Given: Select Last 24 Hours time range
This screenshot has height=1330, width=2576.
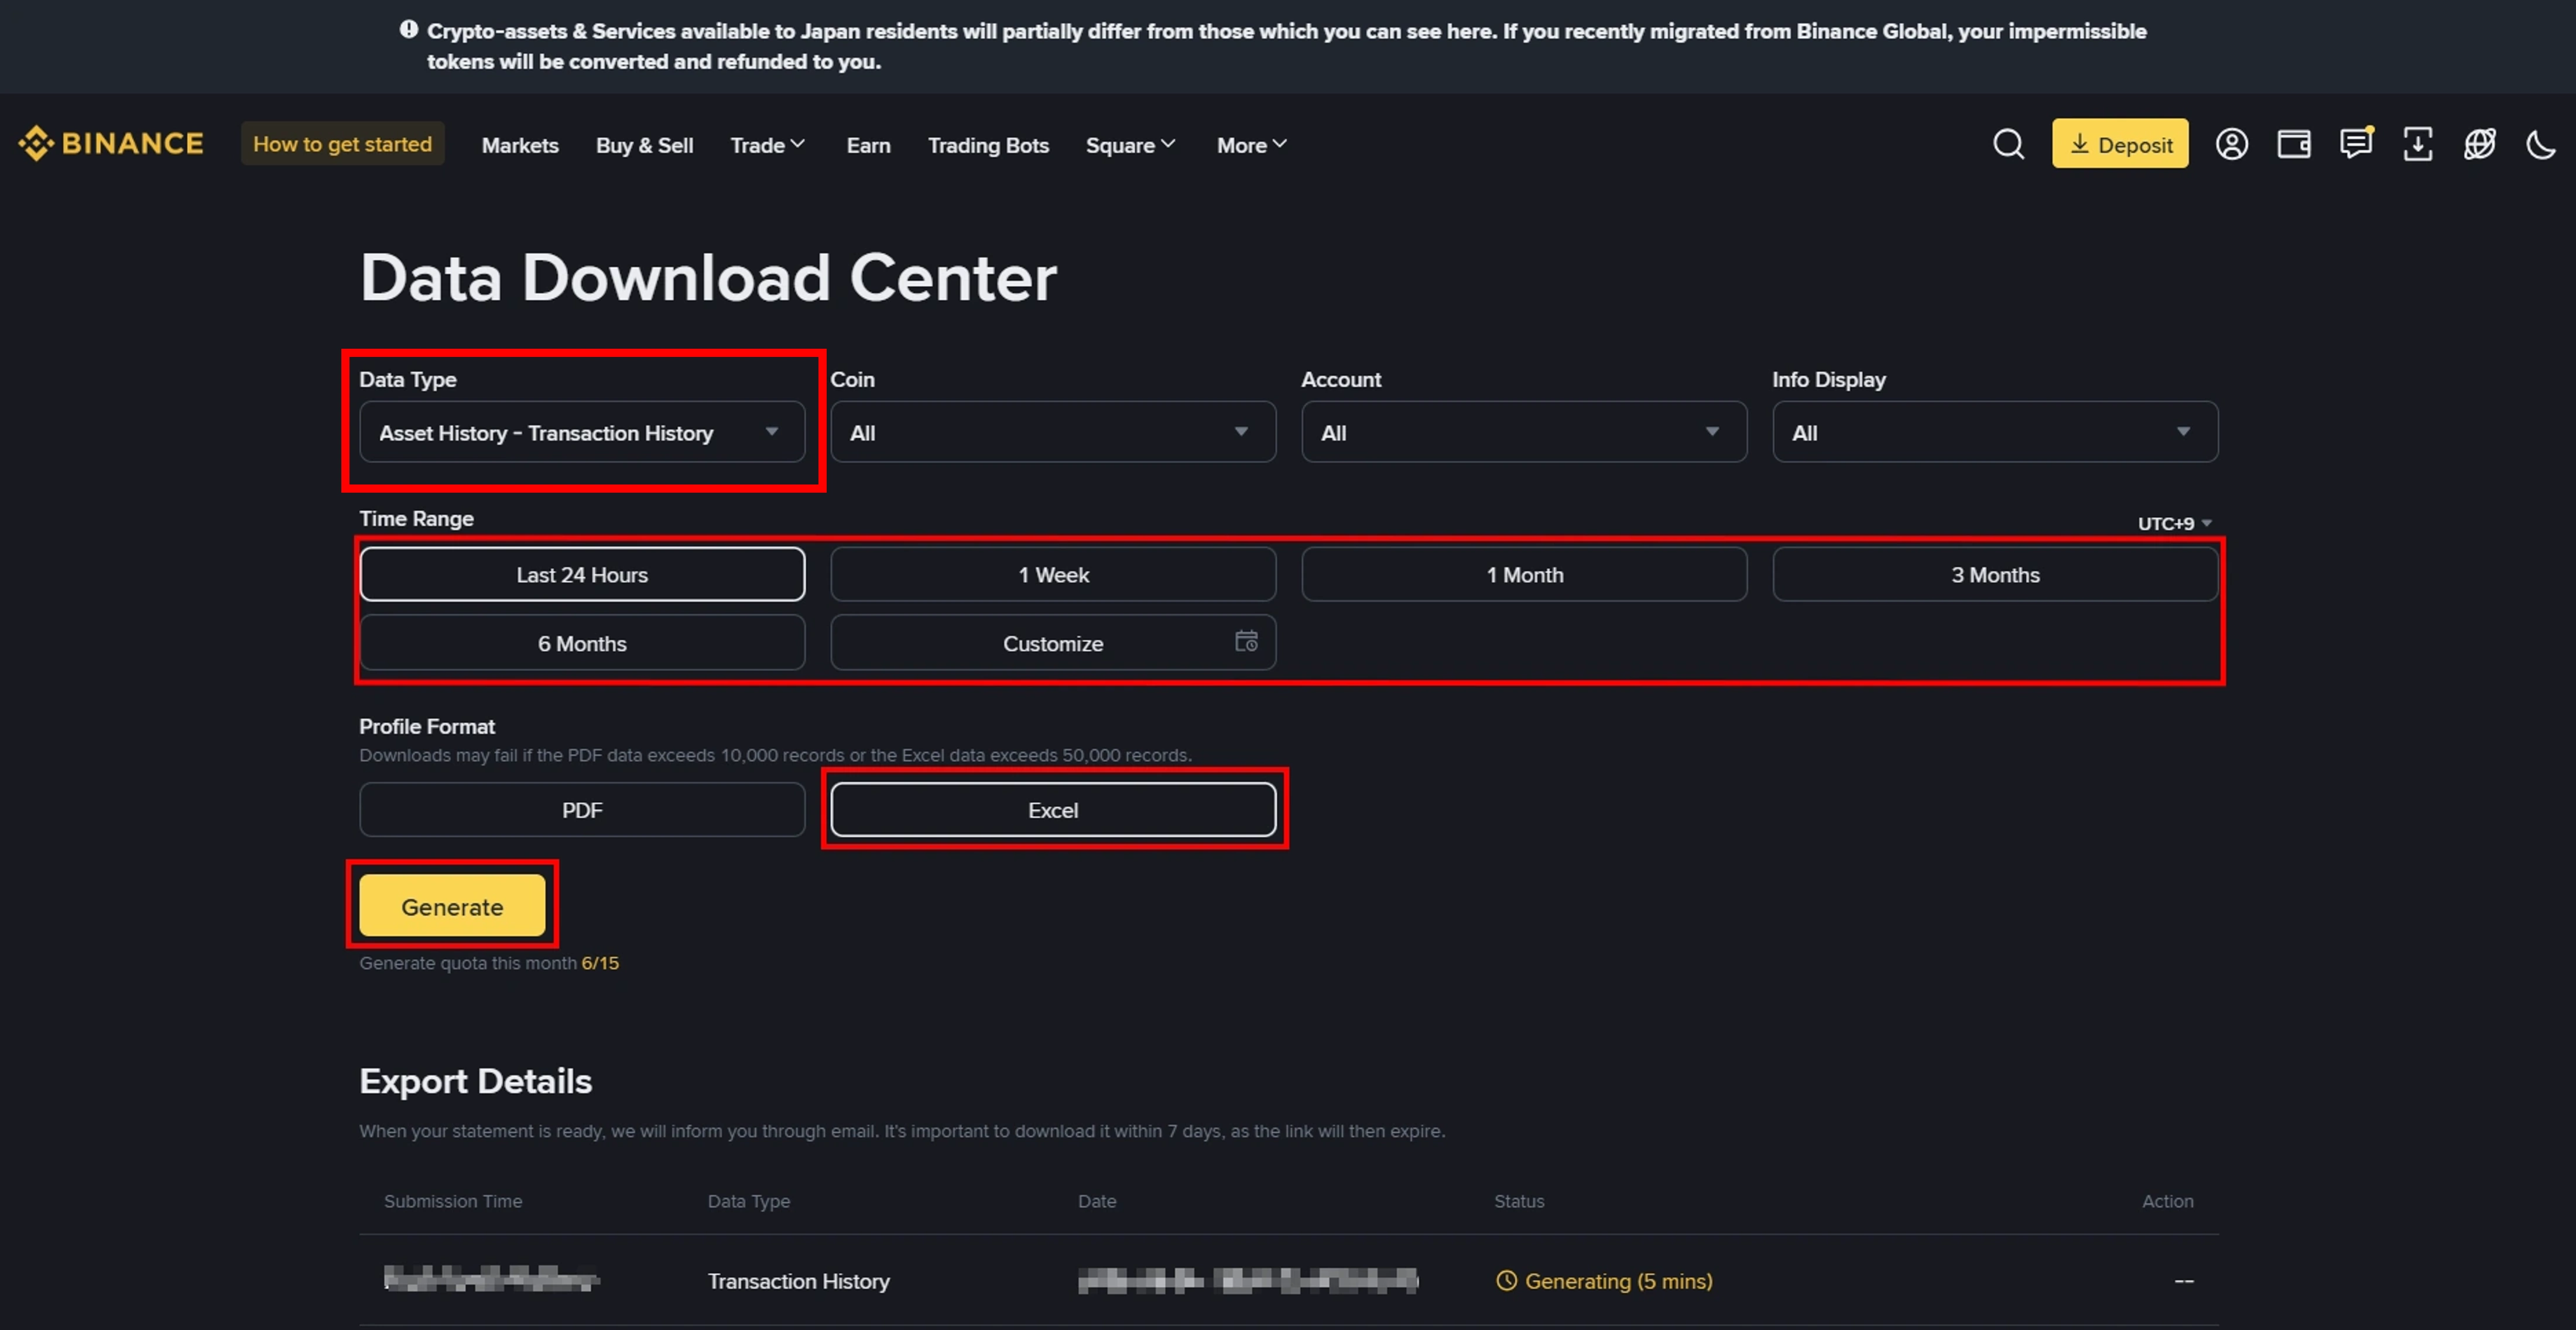Looking at the screenshot, I should [x=582, y=575].
